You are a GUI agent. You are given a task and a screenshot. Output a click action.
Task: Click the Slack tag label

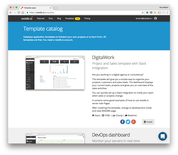pos(96,115)
